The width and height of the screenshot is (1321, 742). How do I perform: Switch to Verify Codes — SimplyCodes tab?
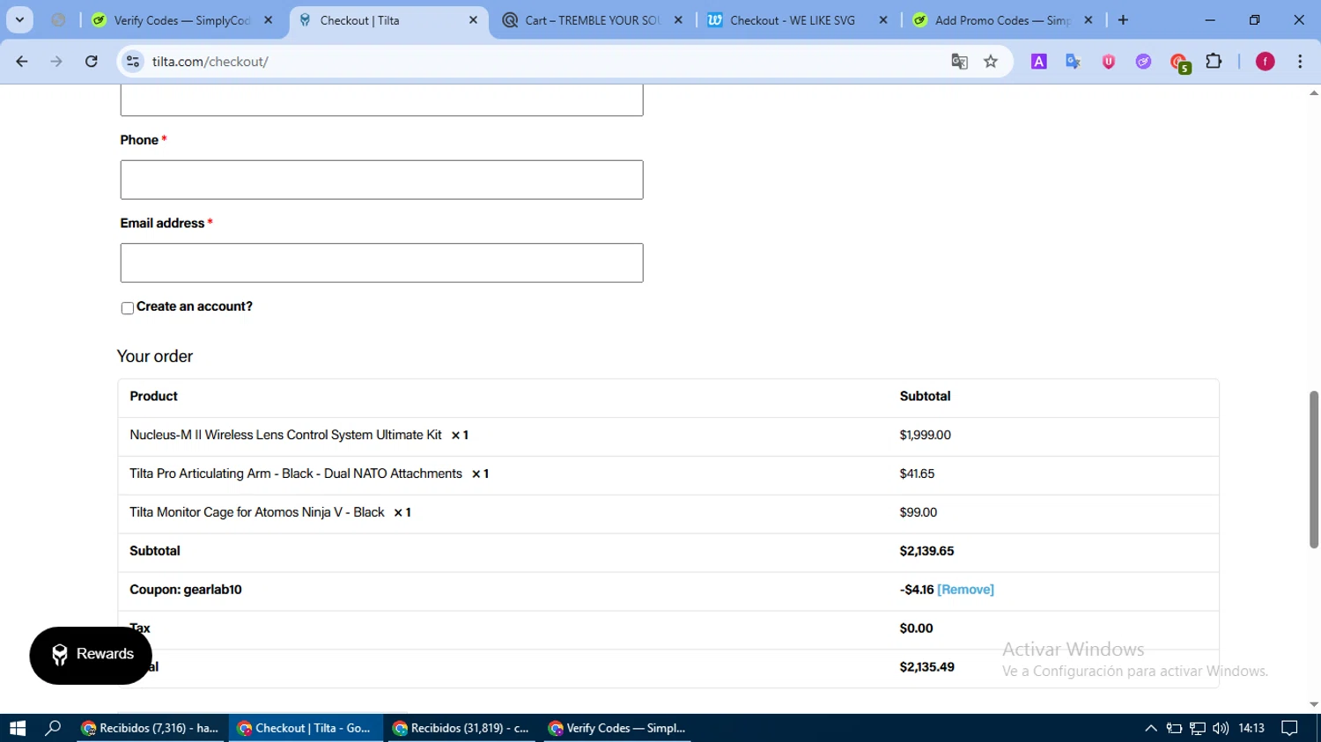(x=183, y=19)
